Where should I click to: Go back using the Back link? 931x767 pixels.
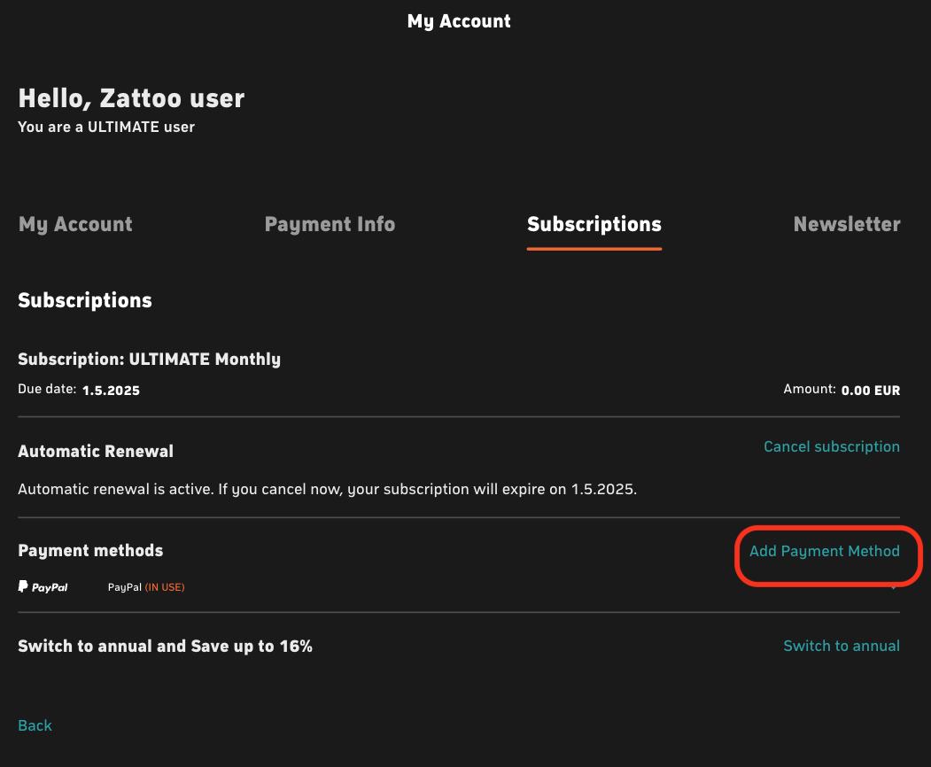click(x=35, y=725)
